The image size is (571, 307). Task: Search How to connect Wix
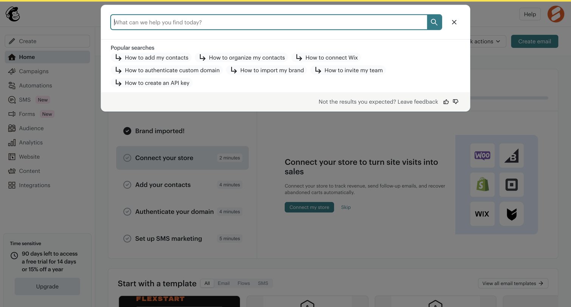327,58
